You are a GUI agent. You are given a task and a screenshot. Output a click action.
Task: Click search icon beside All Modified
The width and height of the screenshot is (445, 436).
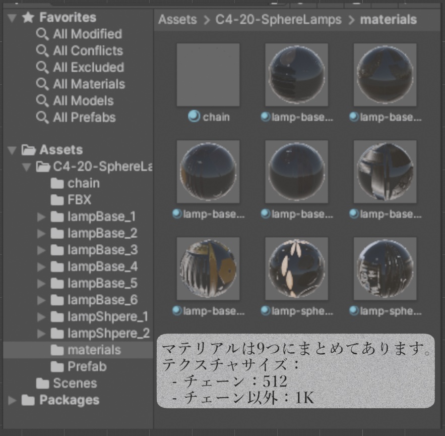pyautogui.click(x=42, y=34)
